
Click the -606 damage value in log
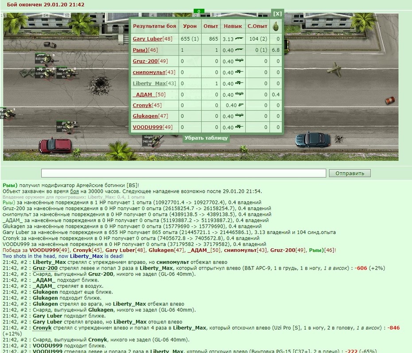pos(361,268)
